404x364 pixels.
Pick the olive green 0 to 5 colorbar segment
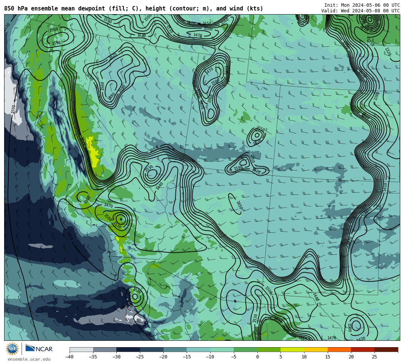click(x=269, y=350)
